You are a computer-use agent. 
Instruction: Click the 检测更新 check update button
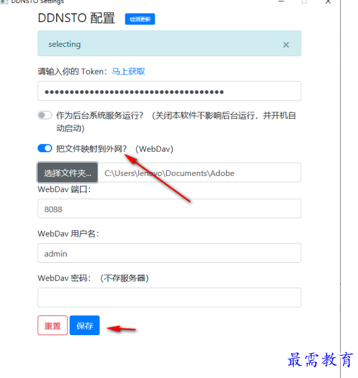(140, 19)
